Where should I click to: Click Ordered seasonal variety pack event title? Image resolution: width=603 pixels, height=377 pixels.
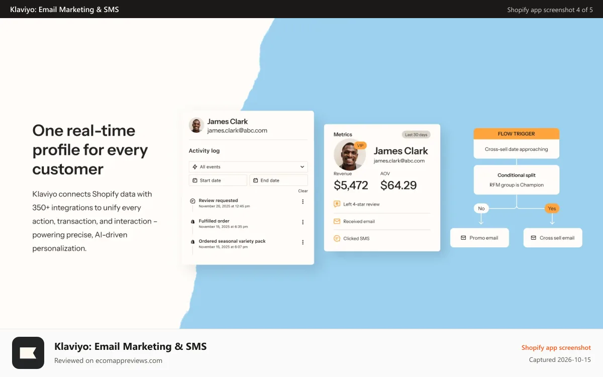tap(232, 241)
